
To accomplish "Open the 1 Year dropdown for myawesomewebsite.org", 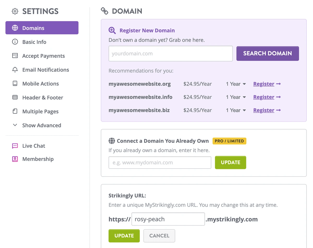I will pos(236,84).
